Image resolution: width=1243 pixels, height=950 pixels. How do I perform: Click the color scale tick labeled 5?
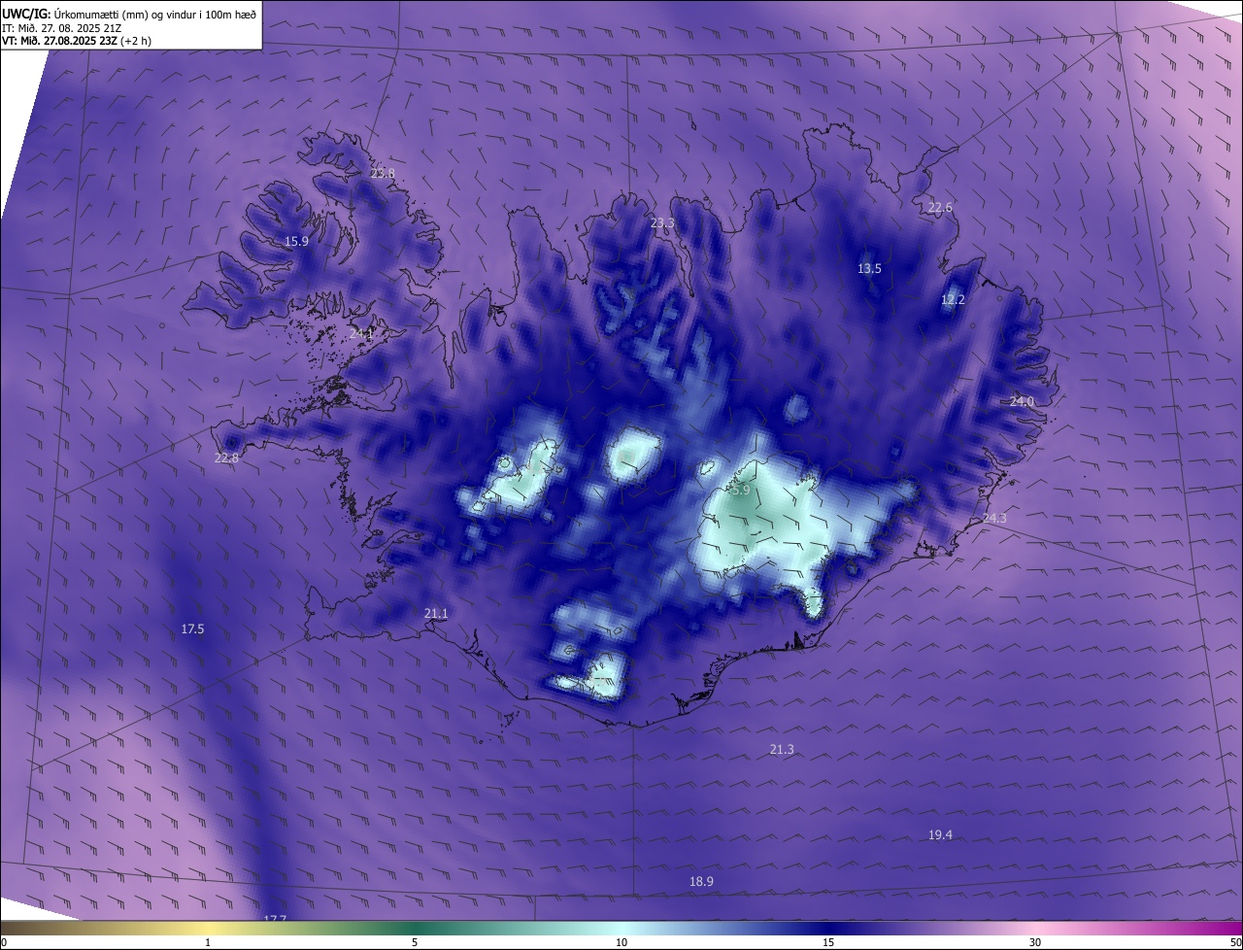click(x=415, y=943)
